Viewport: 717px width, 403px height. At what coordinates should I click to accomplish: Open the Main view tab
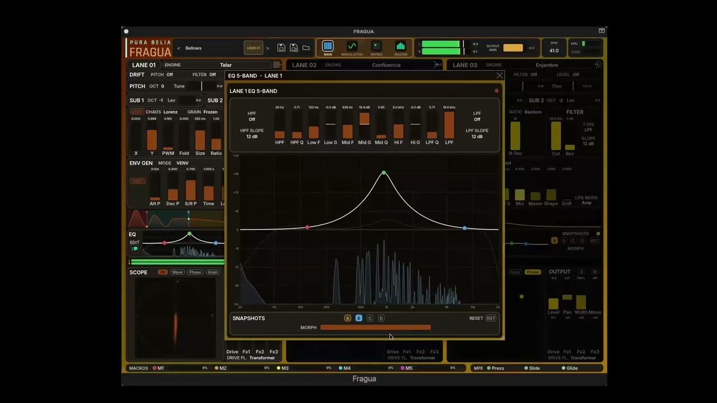tap(328, 48)
